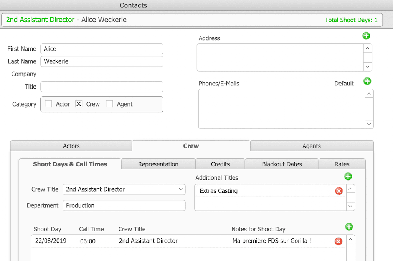Open the Blackout Dates tab
The width and height of the screenshot is (393, 261).
pyautogui.click(x=282, y=164)
